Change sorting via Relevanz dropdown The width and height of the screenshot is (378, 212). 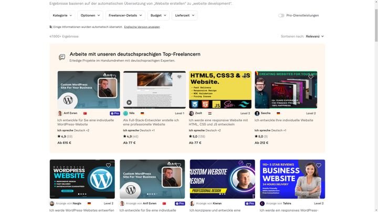pos(314,36)
